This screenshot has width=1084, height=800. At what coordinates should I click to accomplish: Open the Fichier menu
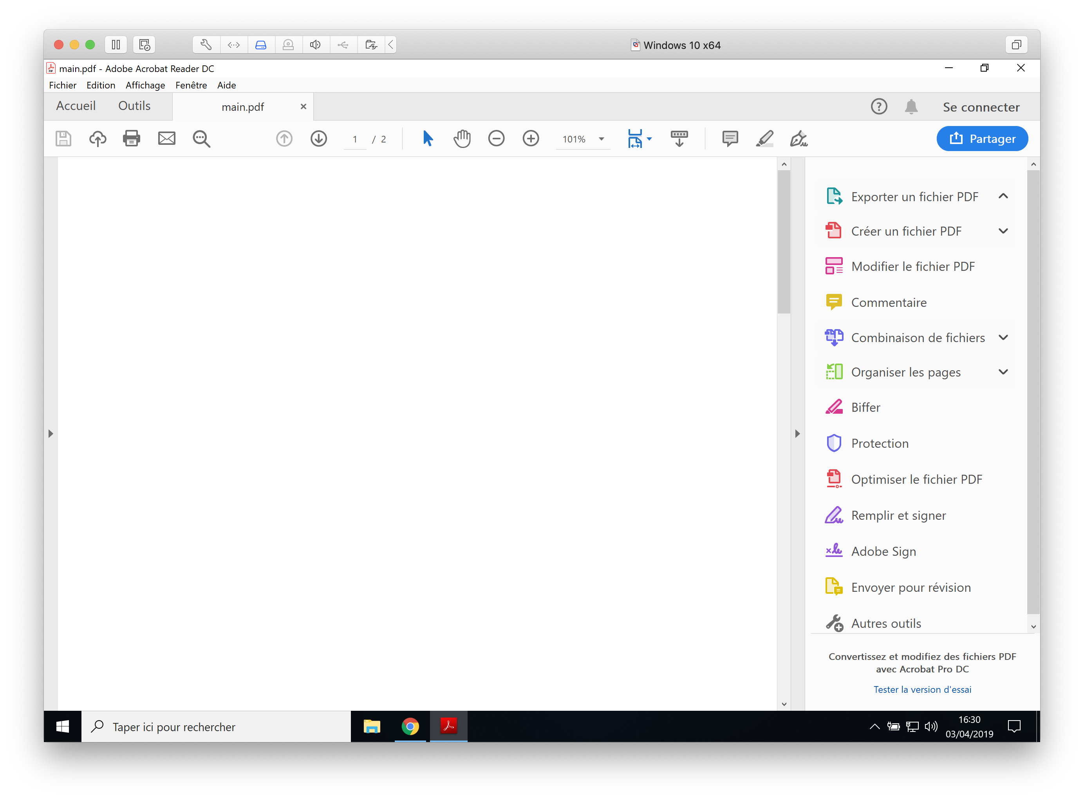click(63, 85)
